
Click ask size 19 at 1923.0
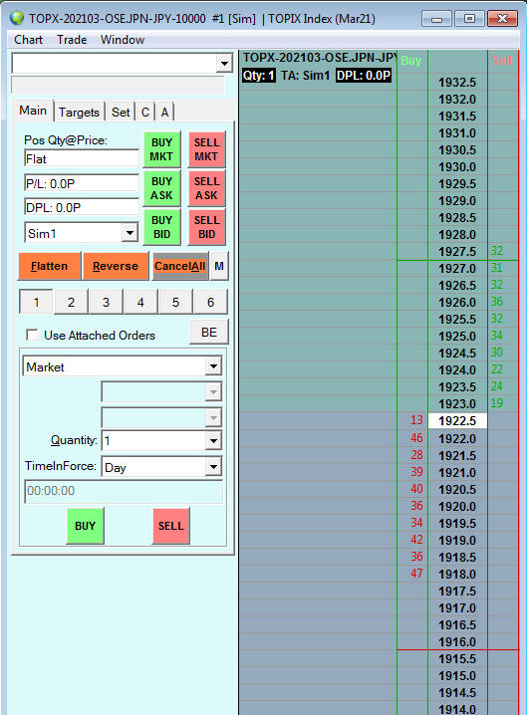click(497, 403)
